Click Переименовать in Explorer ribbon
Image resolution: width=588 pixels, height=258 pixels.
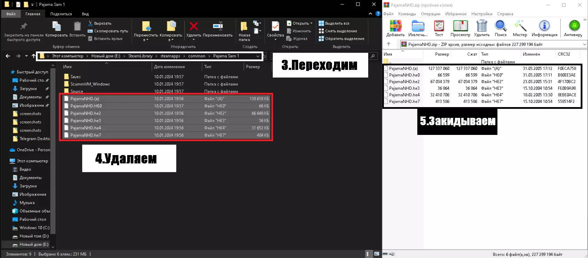tap(218, 29)
